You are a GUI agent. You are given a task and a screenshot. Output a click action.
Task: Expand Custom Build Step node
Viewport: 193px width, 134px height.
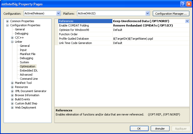pos(12,104)
